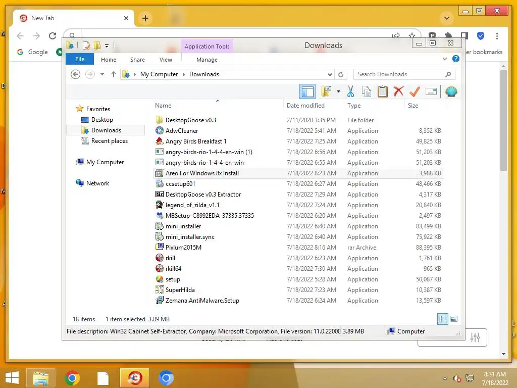Select My Computer in the navigation pane

(x=105, y=162)
